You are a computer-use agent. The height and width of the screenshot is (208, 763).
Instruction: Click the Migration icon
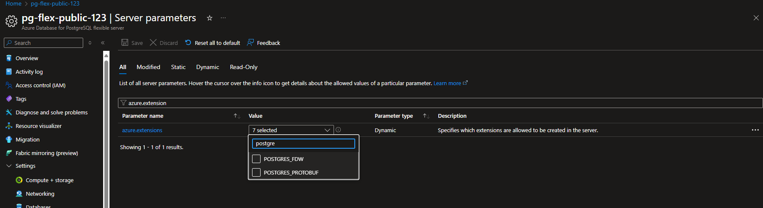pos(9,139)
